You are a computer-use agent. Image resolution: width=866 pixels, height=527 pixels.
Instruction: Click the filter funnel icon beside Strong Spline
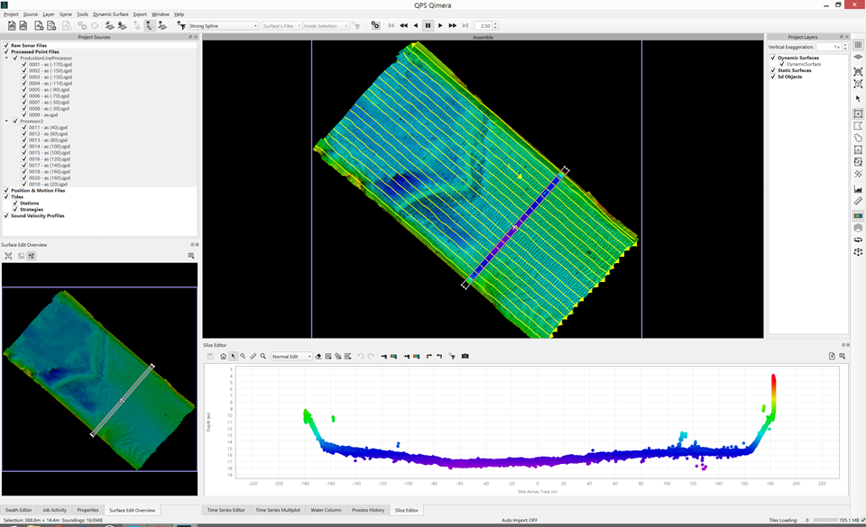[x=181, y=26]
